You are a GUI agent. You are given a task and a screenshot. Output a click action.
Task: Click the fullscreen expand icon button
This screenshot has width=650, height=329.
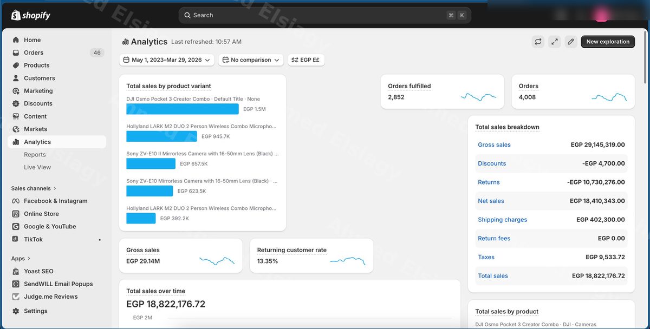554,42
